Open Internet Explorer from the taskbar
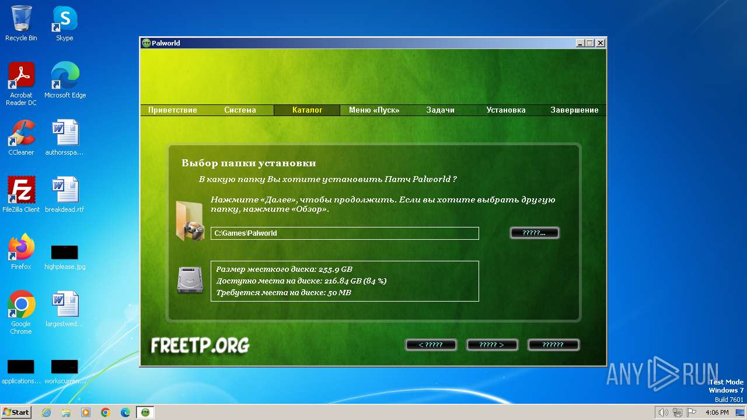The image size is (747, 420). [46, 412]
